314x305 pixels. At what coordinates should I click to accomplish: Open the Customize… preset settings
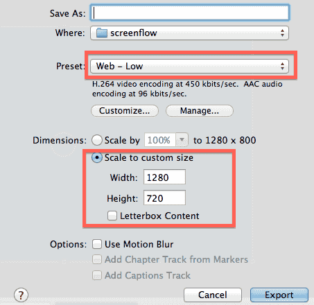pos(125,111)
